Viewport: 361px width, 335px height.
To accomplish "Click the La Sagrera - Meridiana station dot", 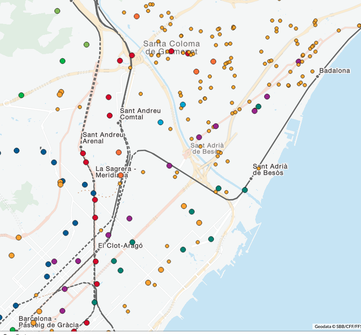I will (x=94, y=181).
